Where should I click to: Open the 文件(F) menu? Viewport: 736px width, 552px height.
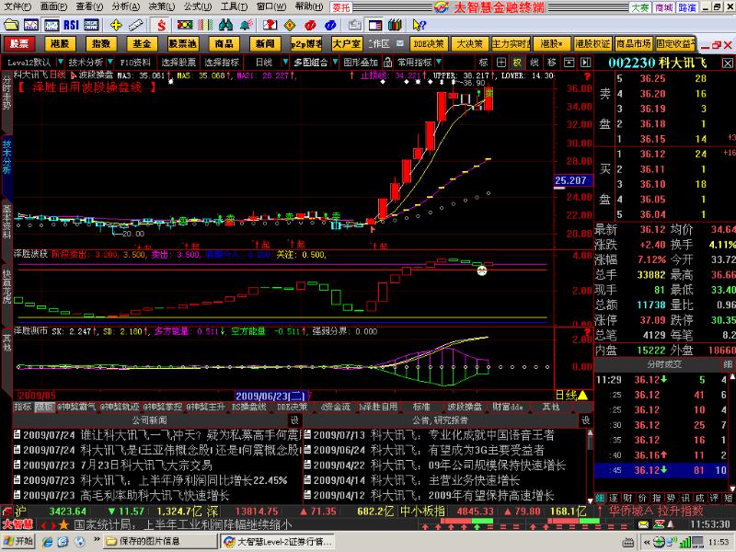click(x=17, y=7)
